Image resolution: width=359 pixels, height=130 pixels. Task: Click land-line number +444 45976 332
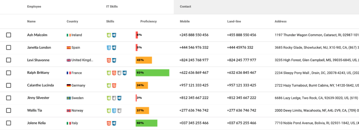click(240, 48)
